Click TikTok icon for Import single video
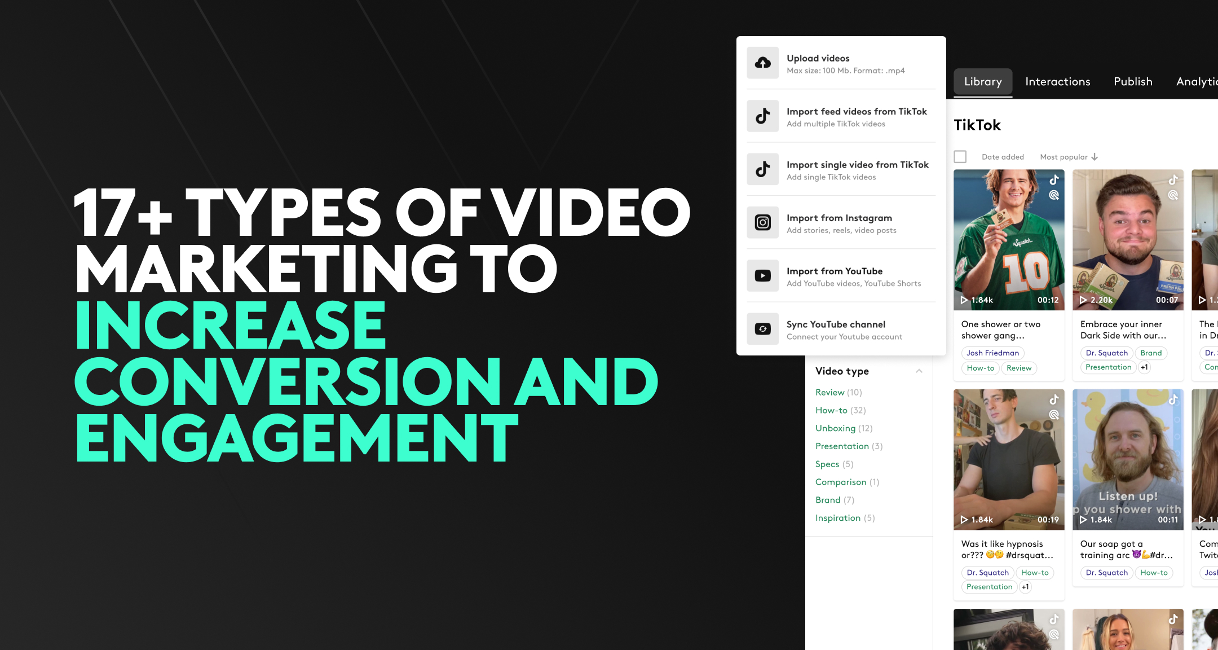 click(x=762, y=169)
